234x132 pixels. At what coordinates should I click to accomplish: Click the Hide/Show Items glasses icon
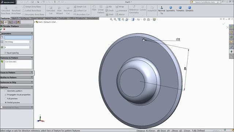point(139,19)
